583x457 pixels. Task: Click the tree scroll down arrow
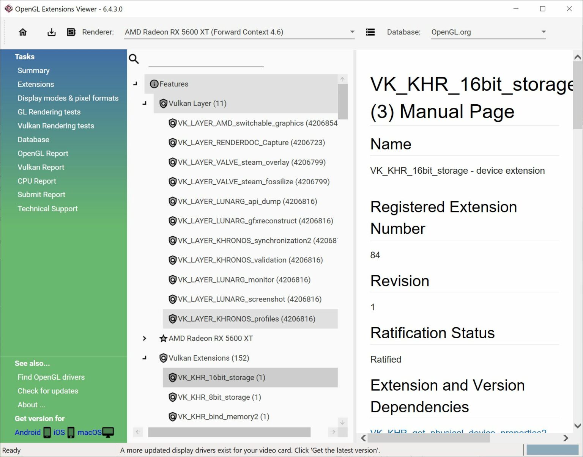tap(342, 422)
